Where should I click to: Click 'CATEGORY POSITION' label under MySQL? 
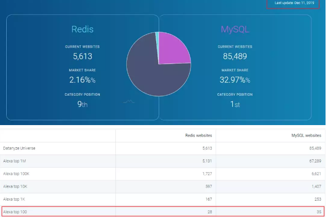235,94
